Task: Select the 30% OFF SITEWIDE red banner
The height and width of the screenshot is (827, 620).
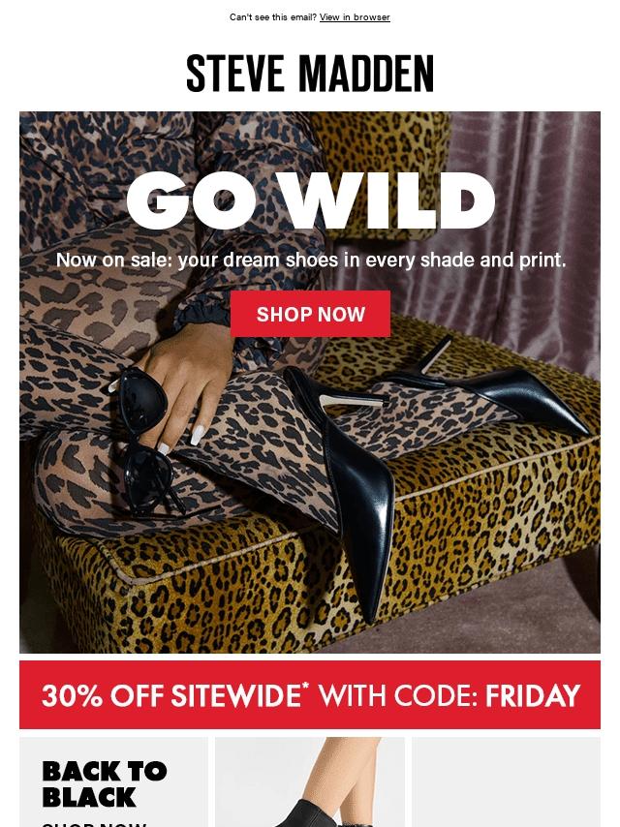Action: 310,694
